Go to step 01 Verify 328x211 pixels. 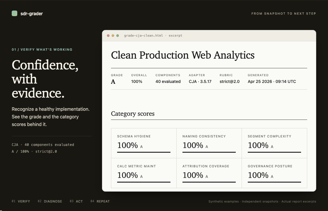pyautogui.click(x=21, y=201)
